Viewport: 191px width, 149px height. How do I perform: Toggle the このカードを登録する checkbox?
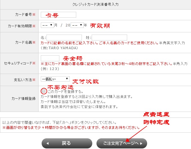(44, 91)
